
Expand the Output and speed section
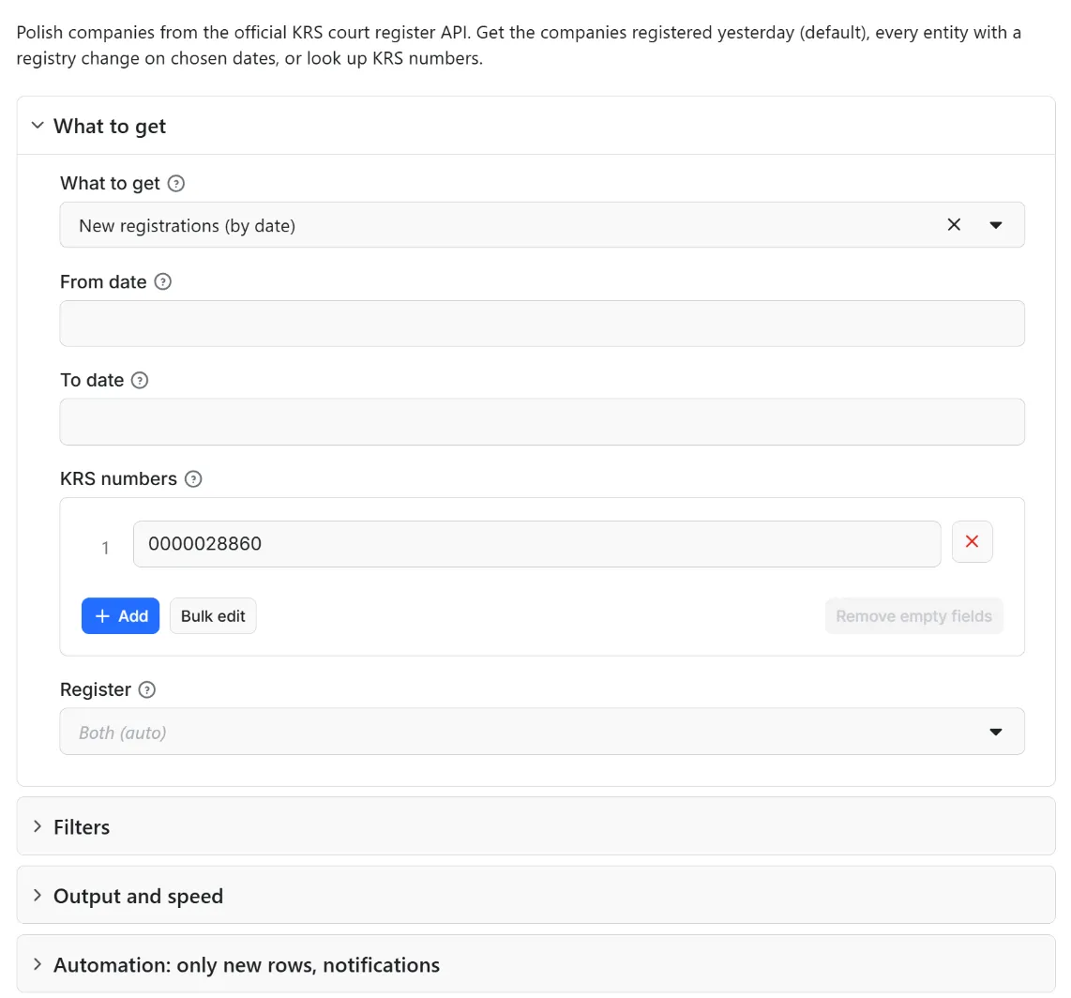535,896
